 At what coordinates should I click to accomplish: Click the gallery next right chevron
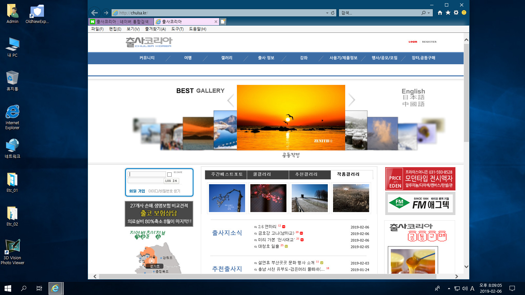point(352,100)
